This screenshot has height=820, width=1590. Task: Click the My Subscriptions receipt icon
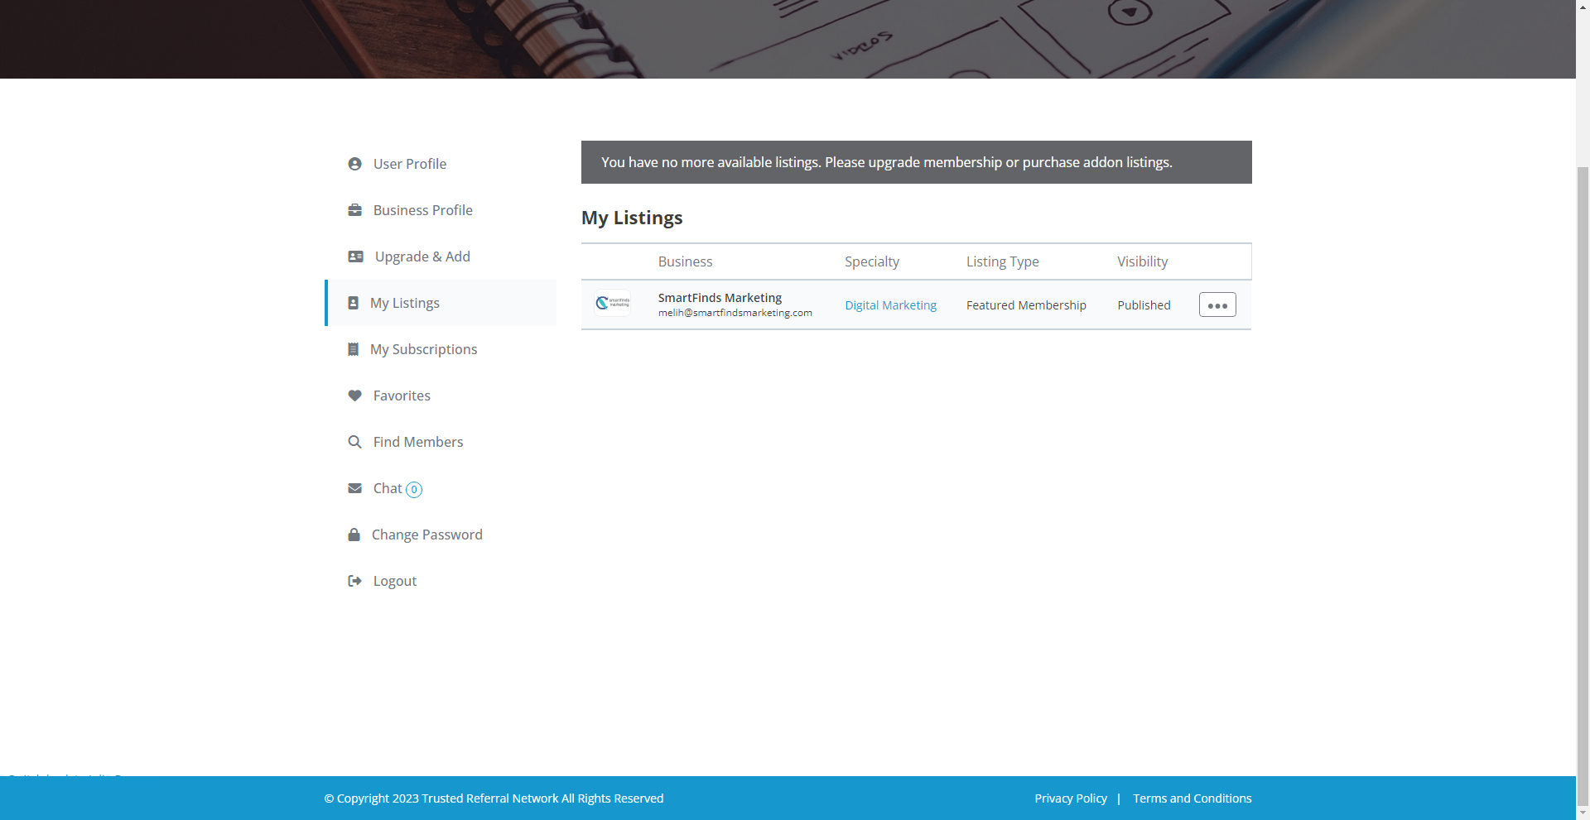(x=354, y=349)
